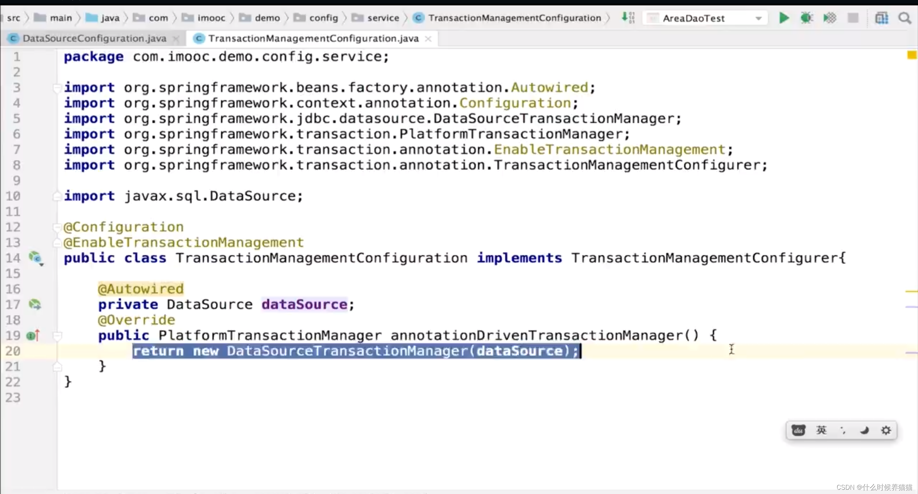Open the Project Structure icon

[881, 18]
